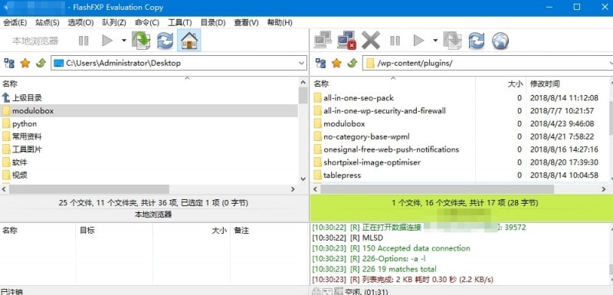Open the 站点(S) menu
Image resolution: width=613 pixels, height=295 pixels.
48,23
